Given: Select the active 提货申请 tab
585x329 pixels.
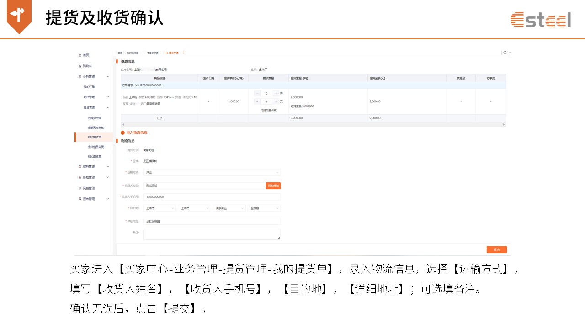Looking at the screenshot, I should click(174, 53).
